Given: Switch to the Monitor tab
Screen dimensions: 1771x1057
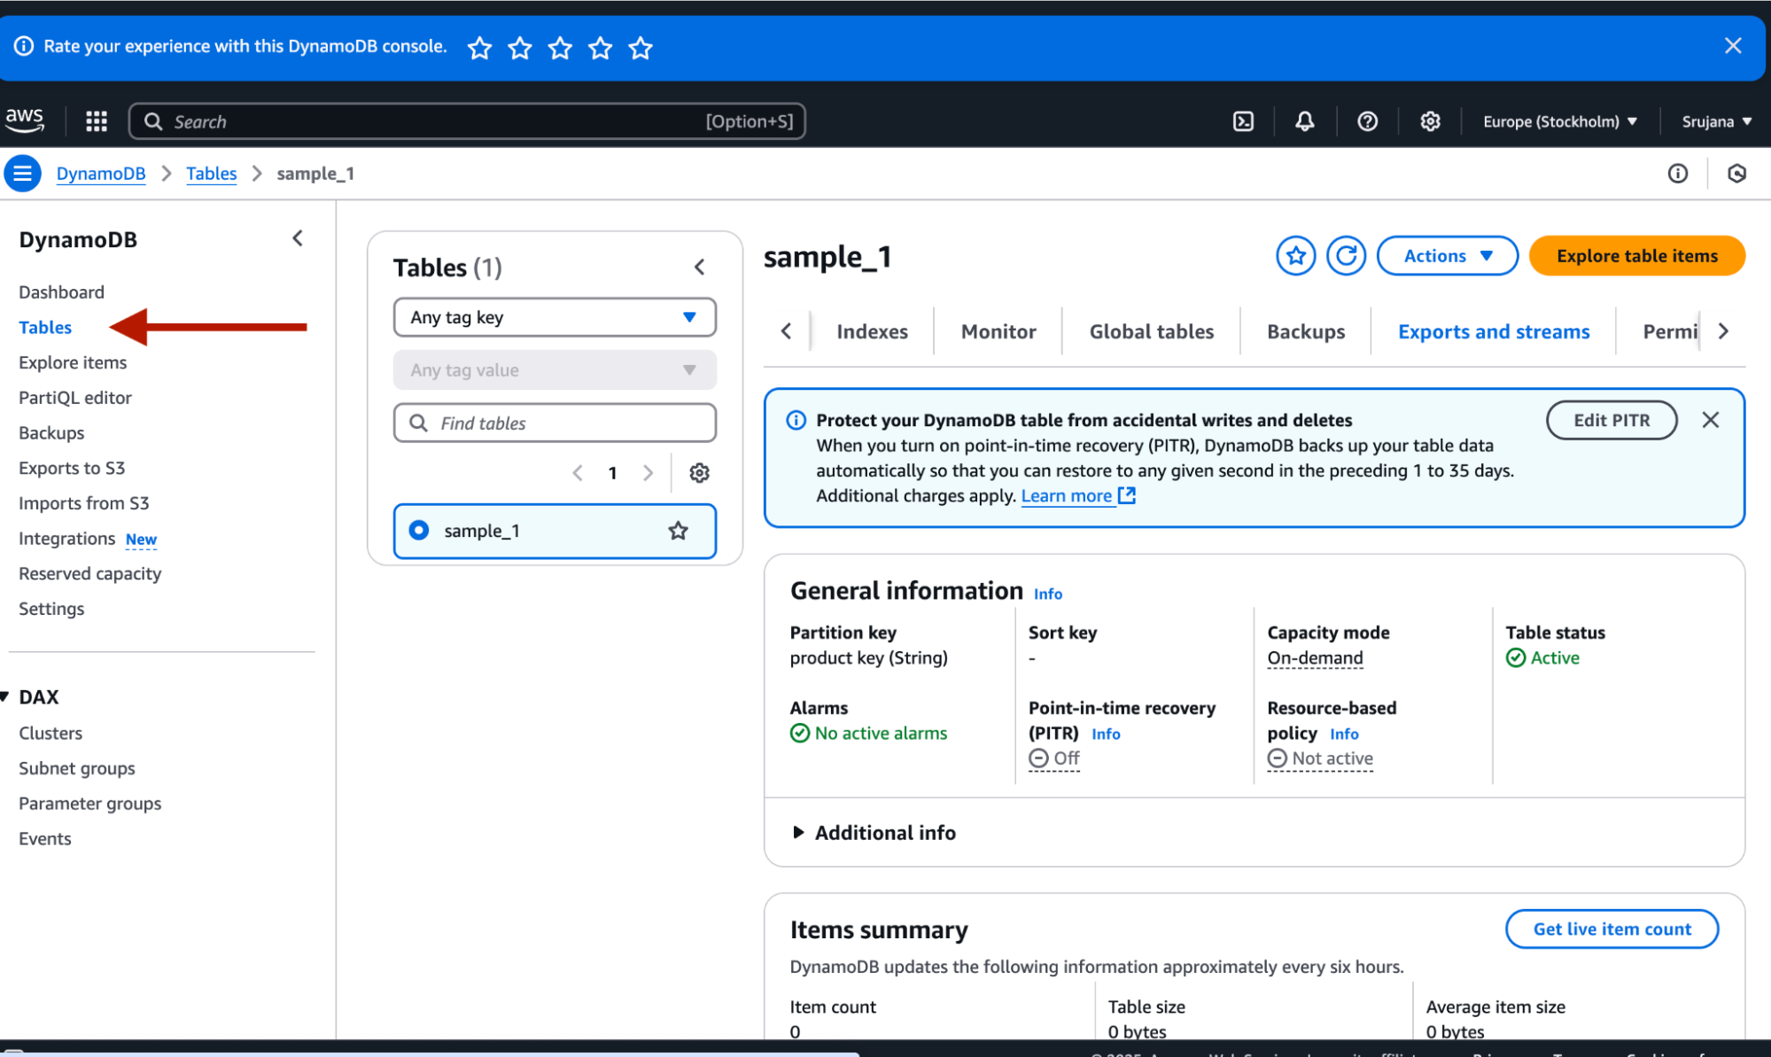Looking at the screenshot, I should (x=998, y=331).
